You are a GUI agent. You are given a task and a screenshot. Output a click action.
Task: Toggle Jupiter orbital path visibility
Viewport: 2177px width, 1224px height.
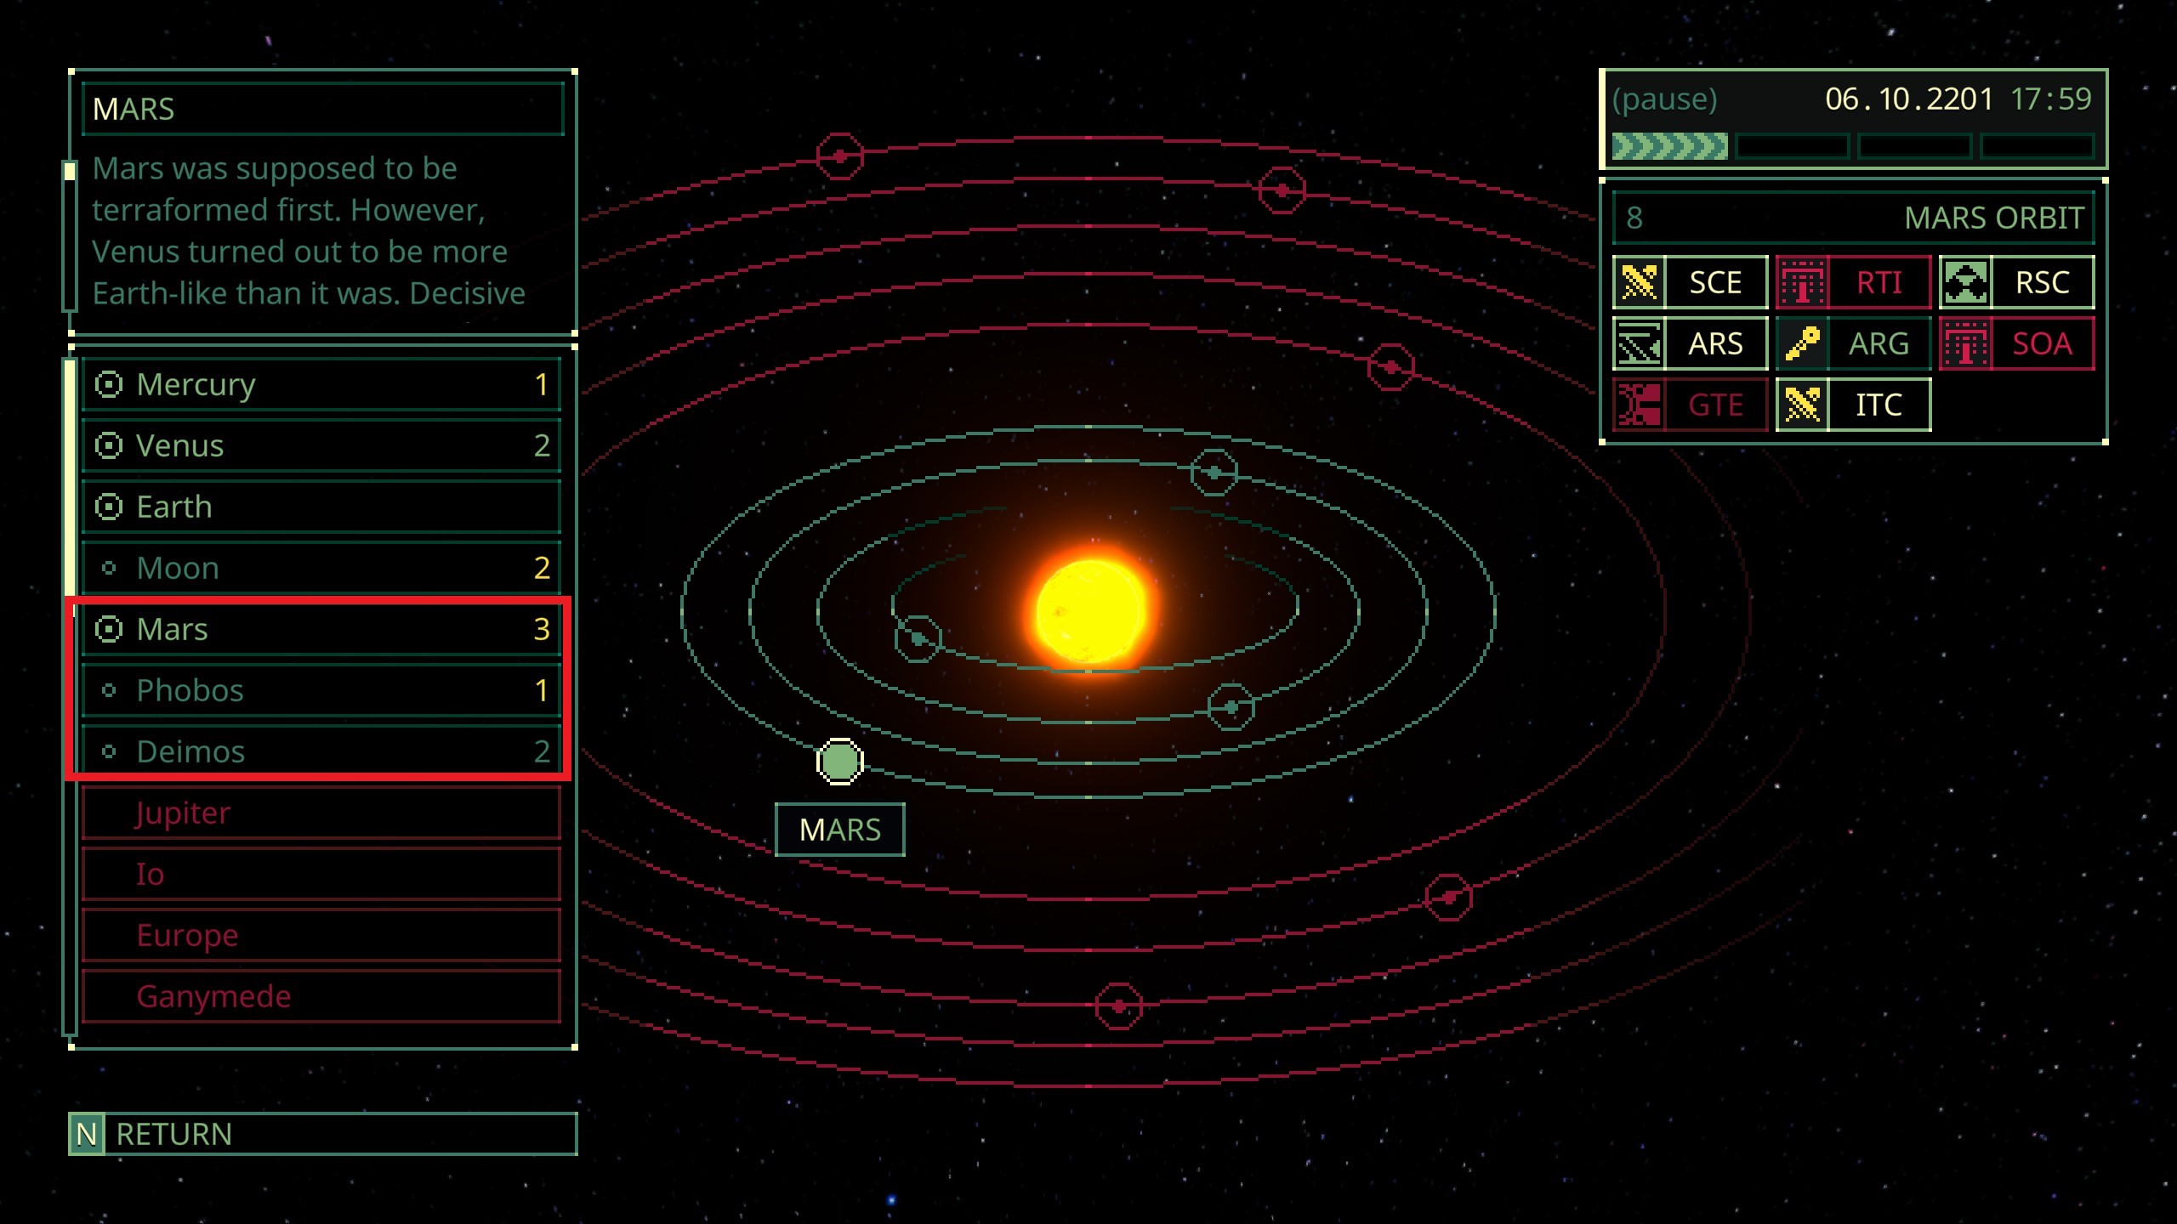[x=181, y=812]
